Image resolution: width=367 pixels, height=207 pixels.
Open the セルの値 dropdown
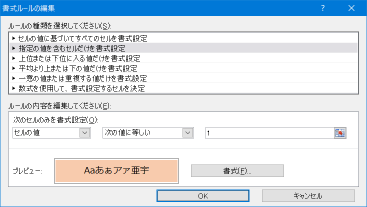tap(51, 133)
